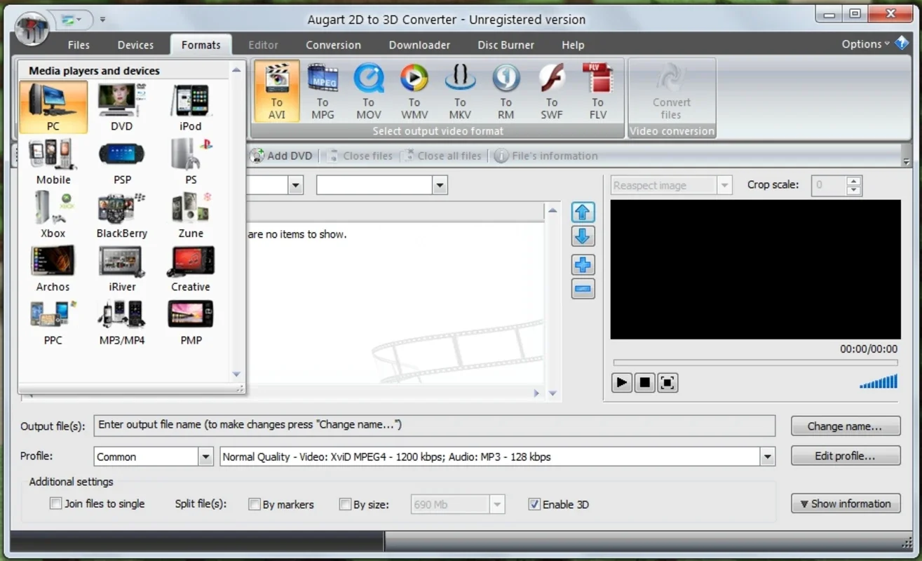Switch to the Formats tab
This screenshot has height=561, width=922.
coord(201,45)
